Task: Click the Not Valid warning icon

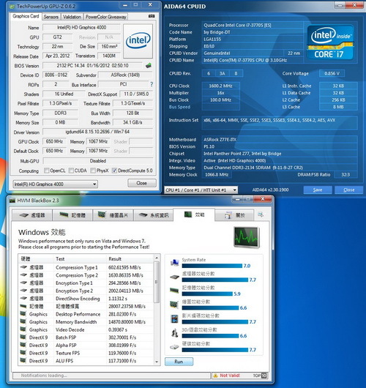Action: 215,376
